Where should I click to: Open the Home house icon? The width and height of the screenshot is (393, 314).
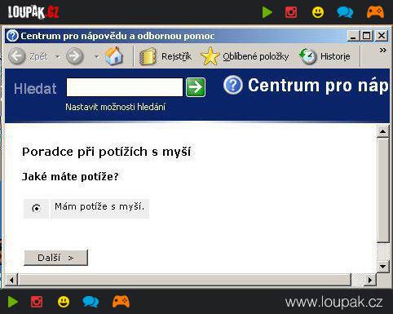(x=114, y=56)
